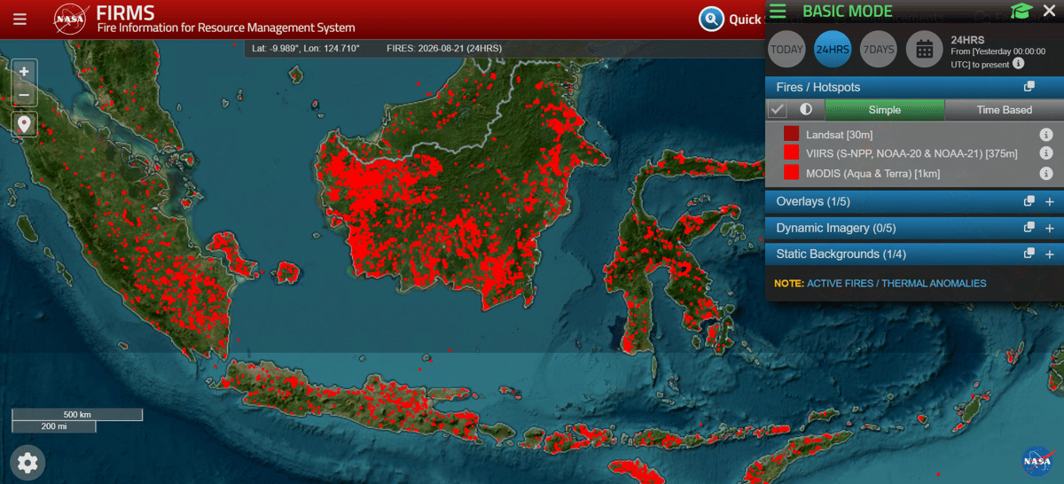Open the main hamburger menu beside the NASA logo

(x=20, y=19)
